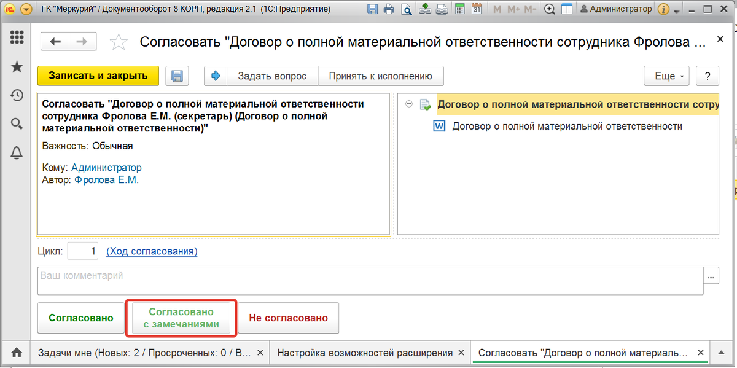The height and width of the screenshot is (368, 737).
Task: Open Favorites star in the sidebar
Action: pos(17,66)
